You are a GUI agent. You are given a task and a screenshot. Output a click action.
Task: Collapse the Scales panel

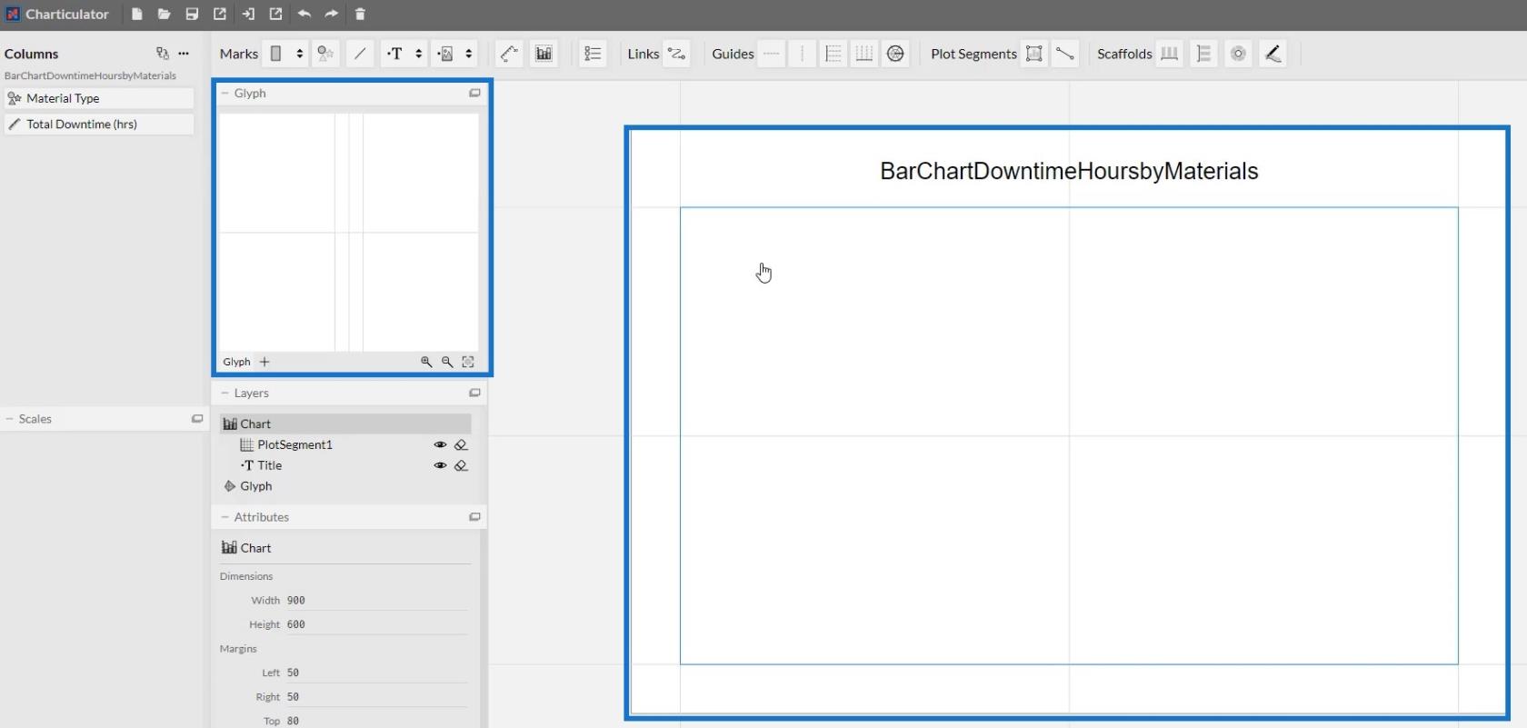tap(9, 419)
